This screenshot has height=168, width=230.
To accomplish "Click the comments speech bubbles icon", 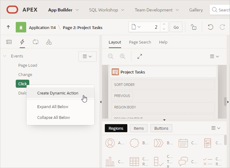I will click(183, 162).
